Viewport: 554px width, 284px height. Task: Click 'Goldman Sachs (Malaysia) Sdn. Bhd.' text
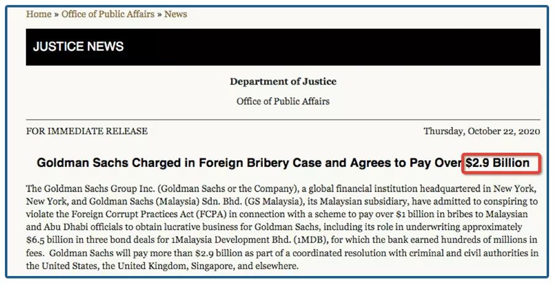point(153,201)
